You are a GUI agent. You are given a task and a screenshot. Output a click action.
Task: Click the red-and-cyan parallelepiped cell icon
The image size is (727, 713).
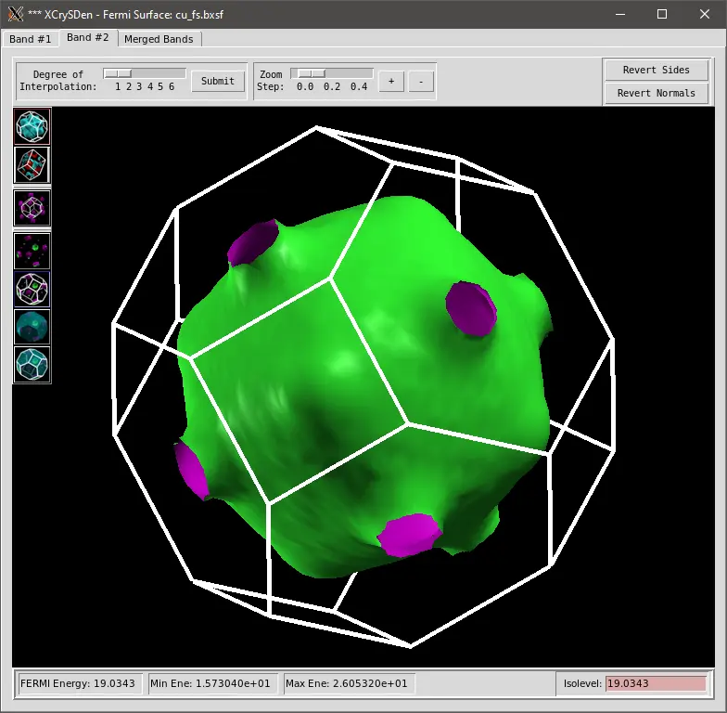click(32, 165)
